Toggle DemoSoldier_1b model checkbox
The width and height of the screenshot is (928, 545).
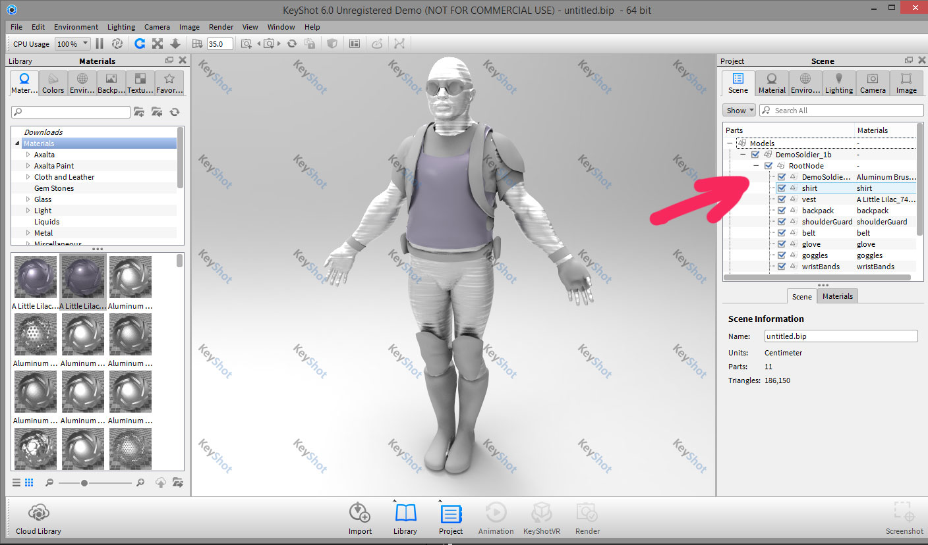click(x=755, y=155)
